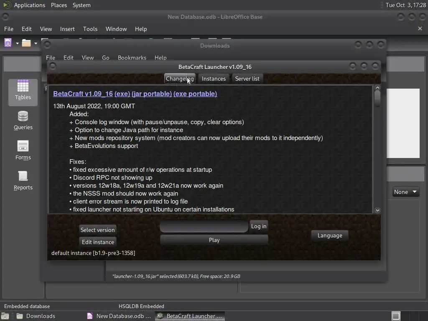Click the launcher-1.09_16.jar selected status text
This screenshot has width=428, height=321.
[176, 276]
